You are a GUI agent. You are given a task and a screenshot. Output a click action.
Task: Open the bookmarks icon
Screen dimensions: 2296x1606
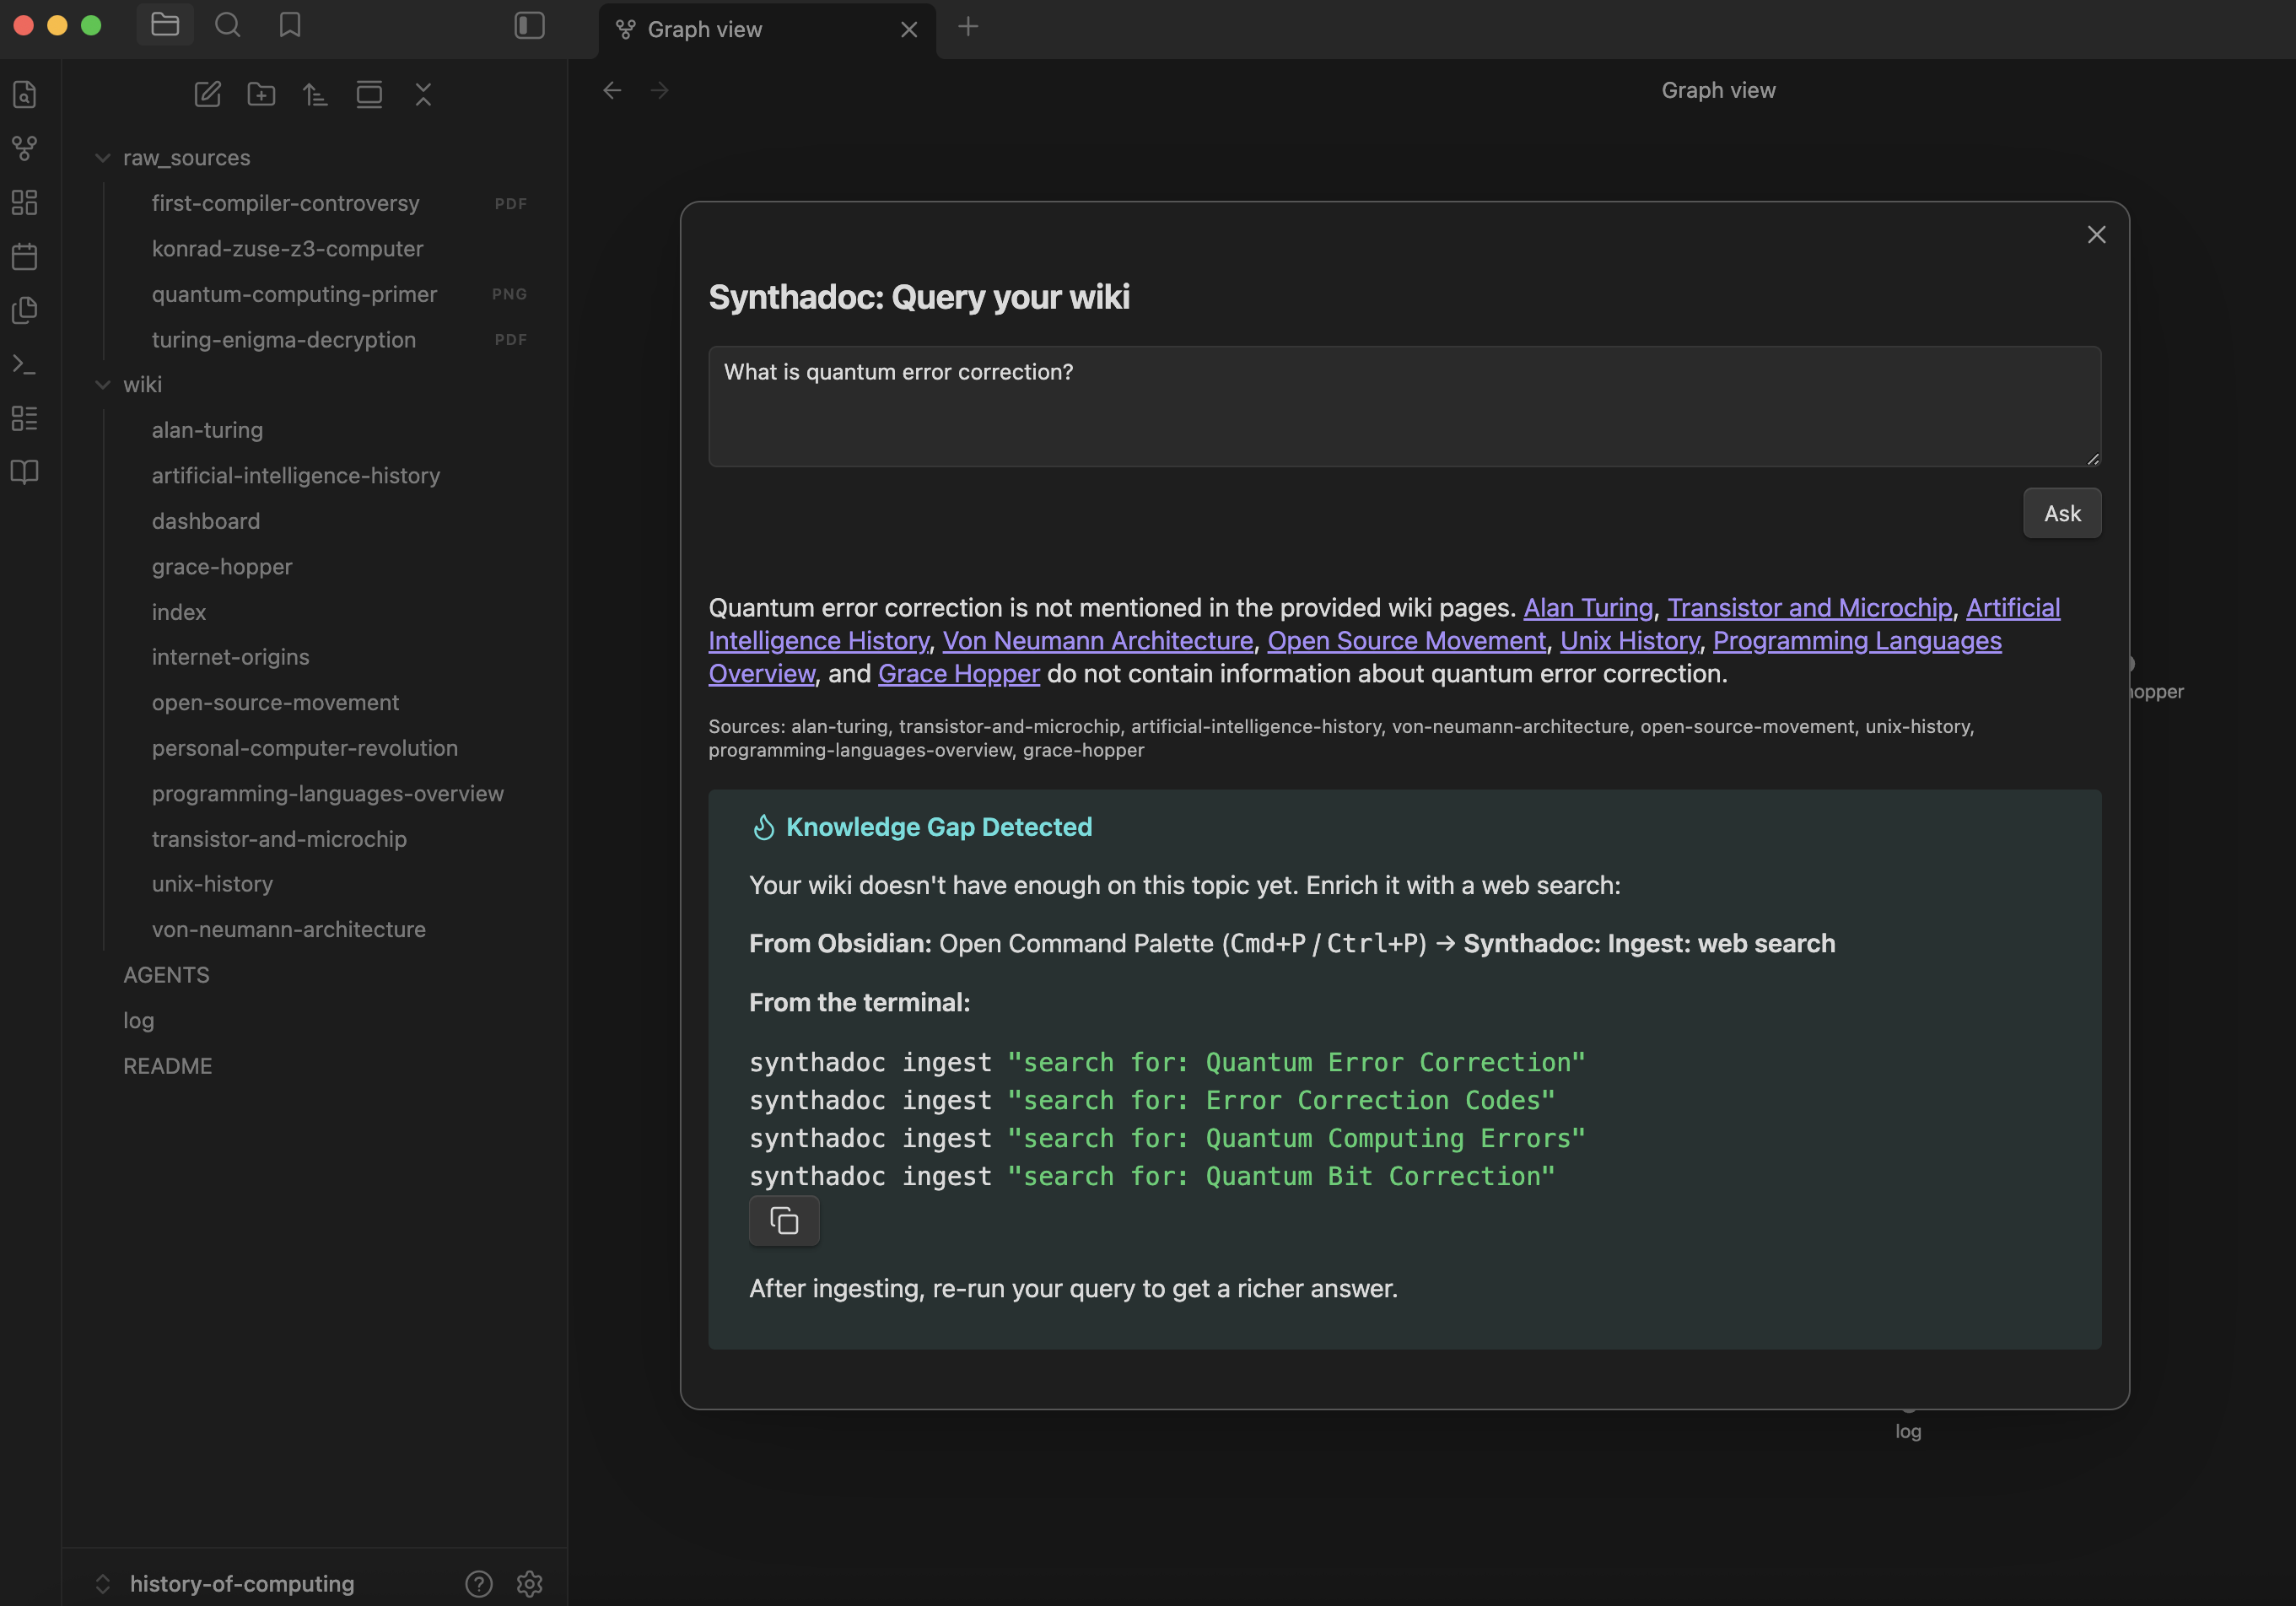pos(290,25)
